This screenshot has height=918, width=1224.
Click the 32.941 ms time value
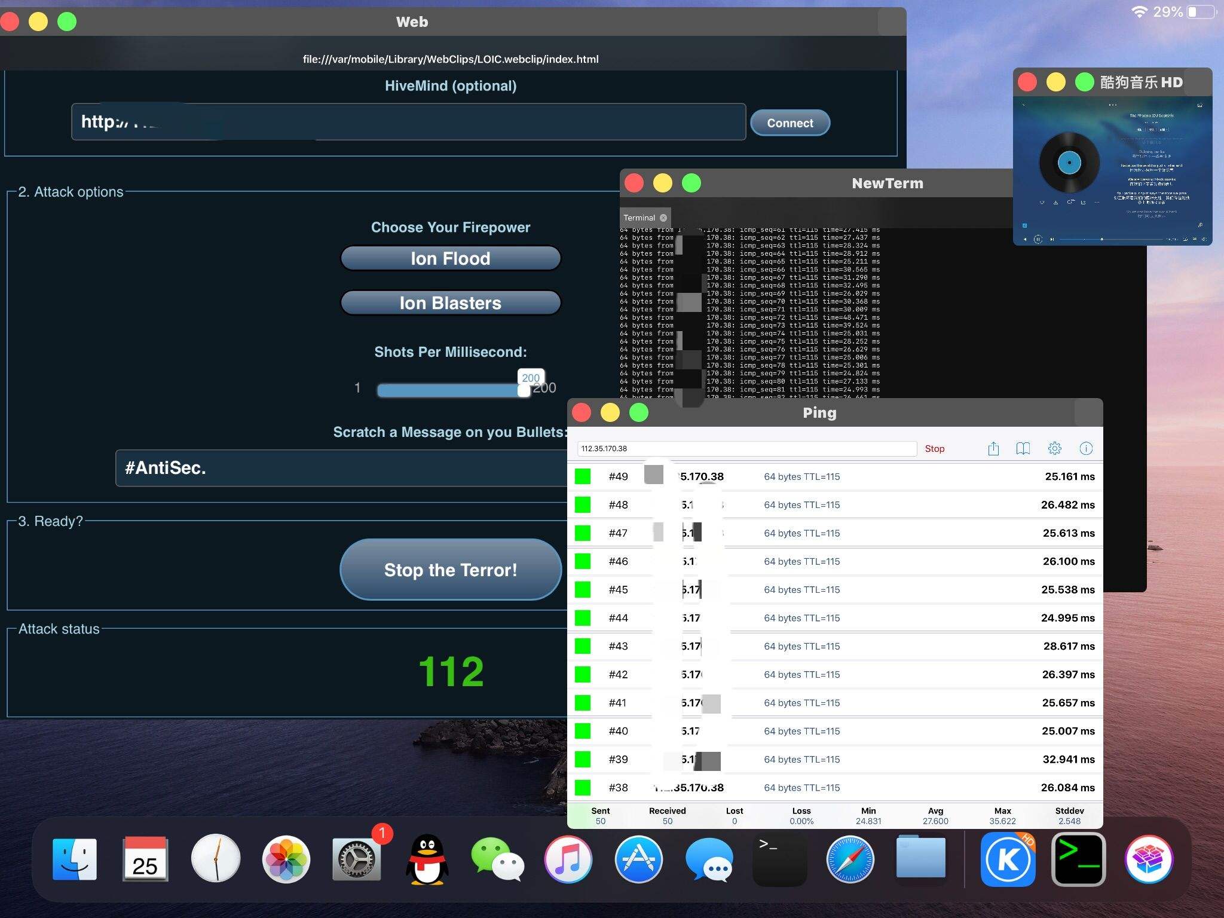(1069, 759)
